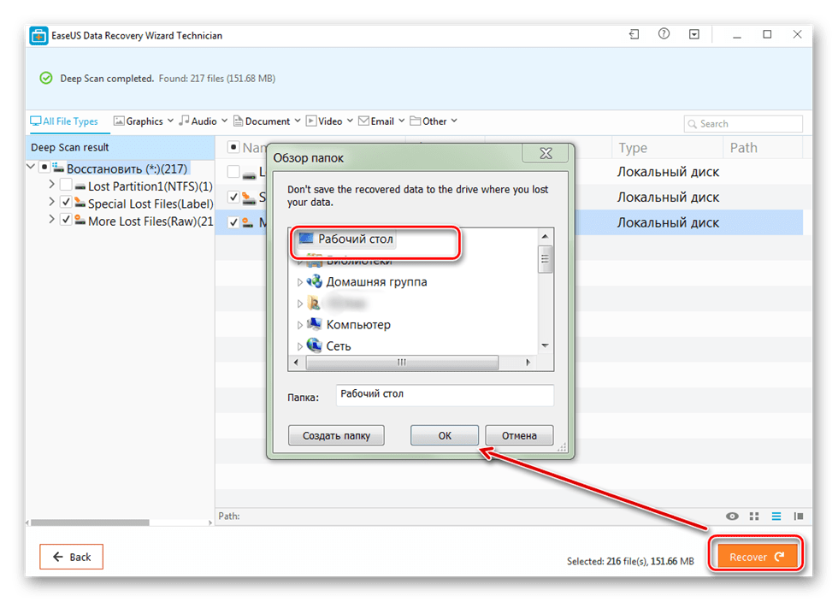
Task: Click the folder tree scroll-right arrow
Action: click(x=528, y=363)
